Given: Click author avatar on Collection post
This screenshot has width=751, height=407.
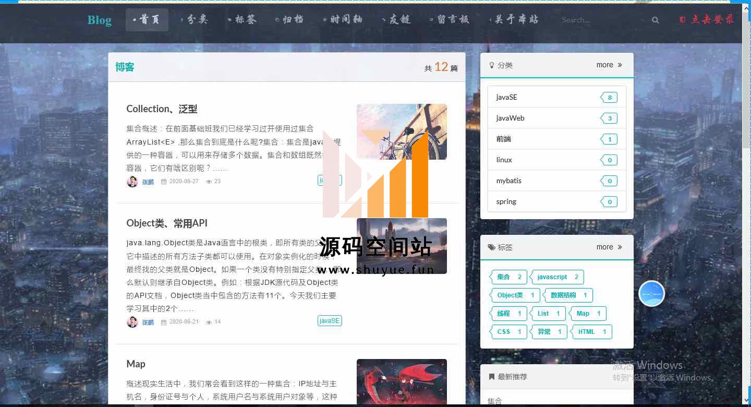Looking at the screenshot, I should coord(132,182).
